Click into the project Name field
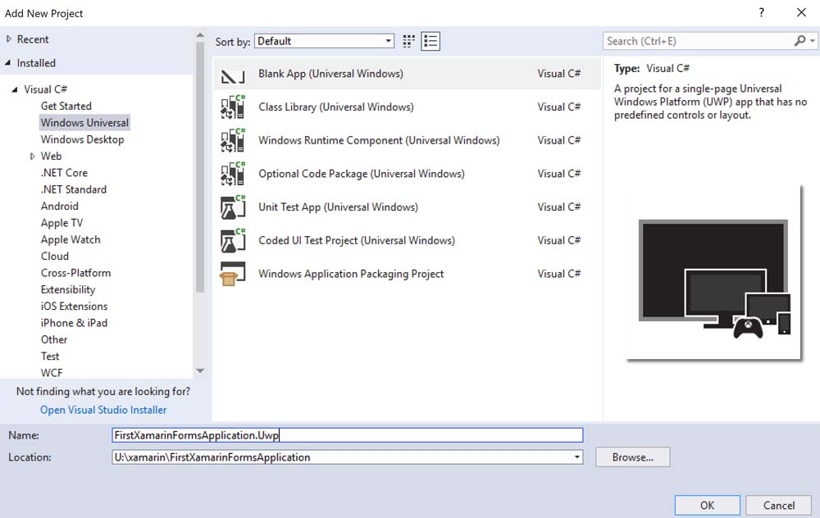The width and height of the screenshot is (820, 518). point(347,435)
